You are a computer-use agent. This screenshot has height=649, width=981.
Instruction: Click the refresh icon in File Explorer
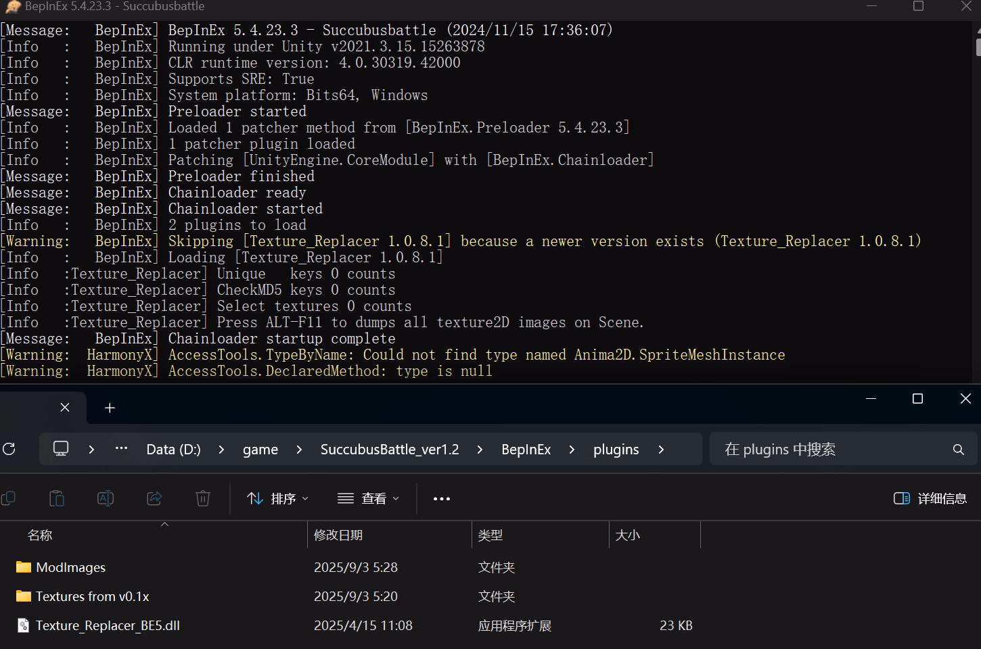click(x=9, y=449)
